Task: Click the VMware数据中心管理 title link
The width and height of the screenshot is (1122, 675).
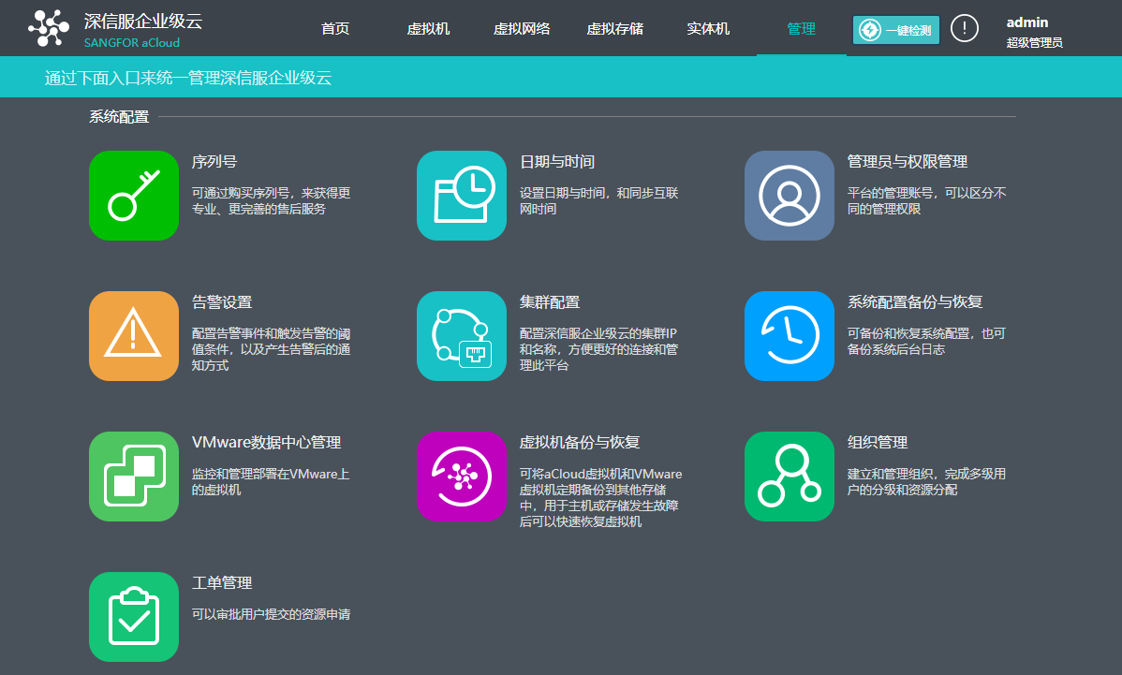Action: pyautogui.click(x=266, y=442)
